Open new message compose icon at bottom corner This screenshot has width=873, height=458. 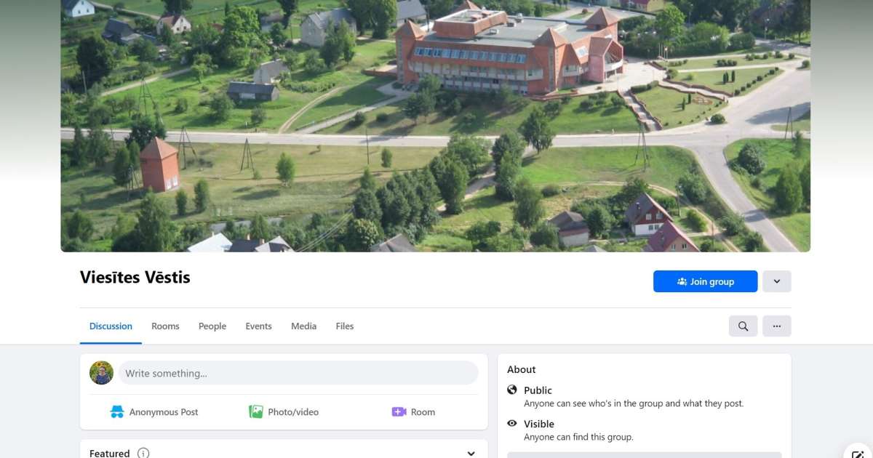coord(858,451)
